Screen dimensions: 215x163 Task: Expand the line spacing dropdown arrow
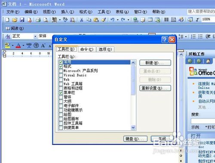point(186,36)
